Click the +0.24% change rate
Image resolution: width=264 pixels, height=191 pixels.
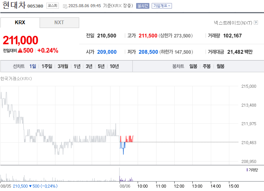[48, 50]
